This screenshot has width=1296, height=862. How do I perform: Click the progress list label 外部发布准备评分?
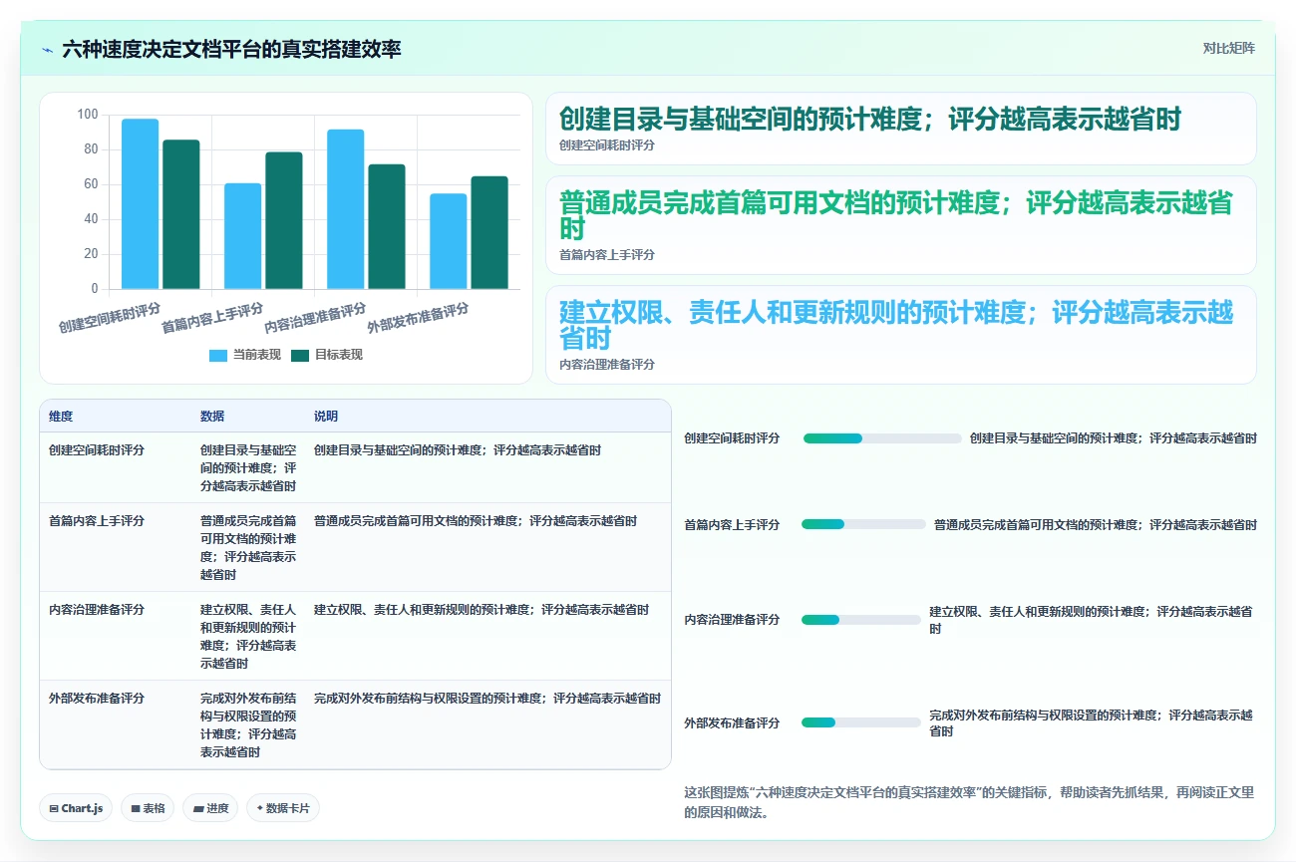[732, 722]
